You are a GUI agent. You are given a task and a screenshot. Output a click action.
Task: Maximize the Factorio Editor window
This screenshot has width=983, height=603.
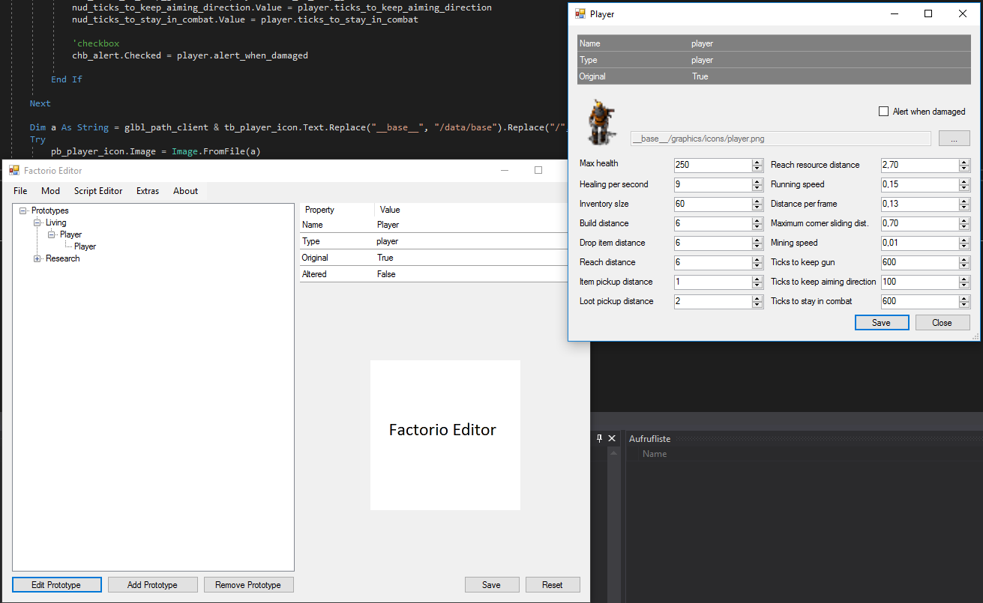[x=538, y=170]
